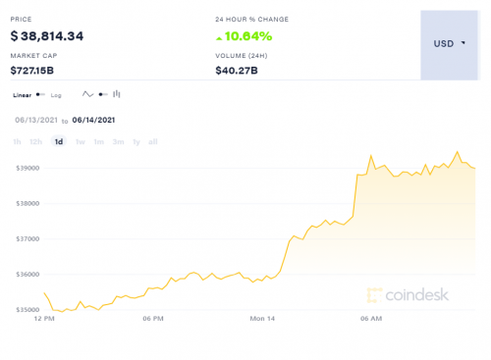Open the 06/13/2021 start date picker
The width and height of the screenshot is (491, 360).
point(36,120)
